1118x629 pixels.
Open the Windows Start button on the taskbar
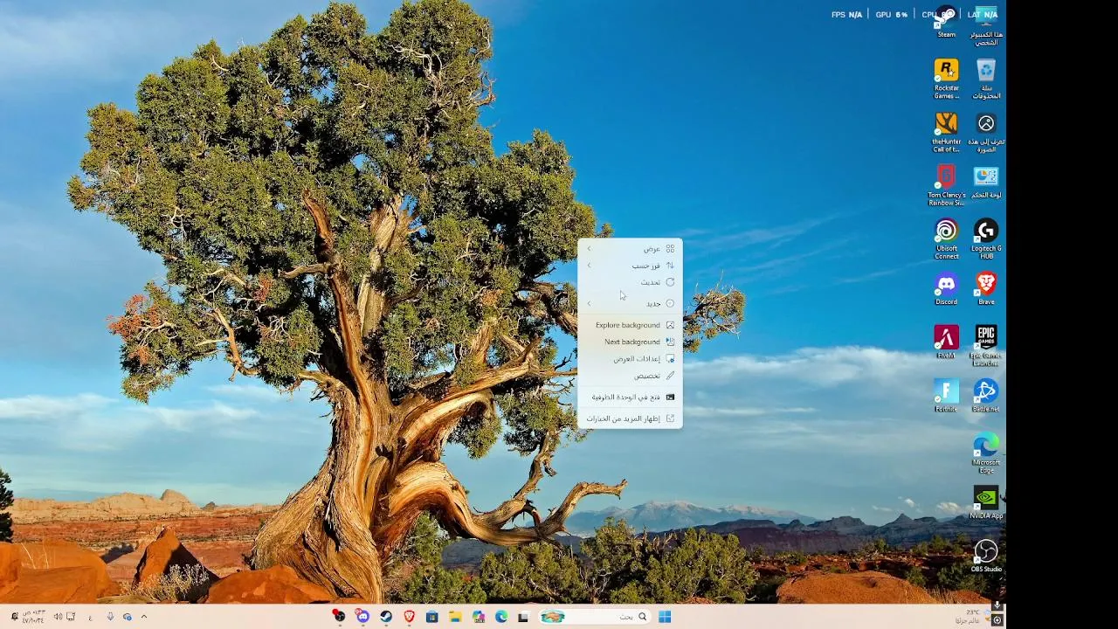pos(665,617)
